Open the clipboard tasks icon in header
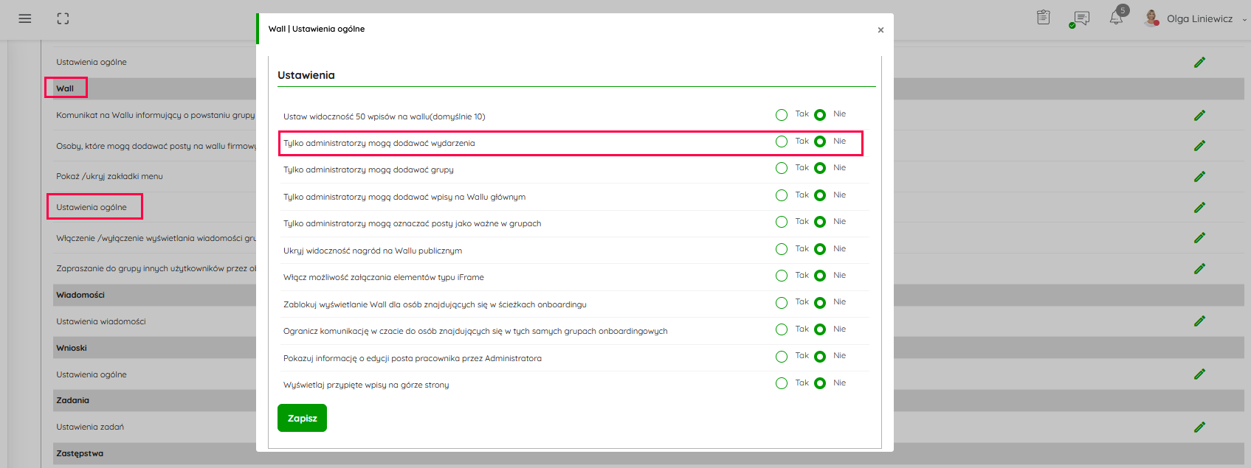This screenshot has width=1251, height=468. 1043,18
